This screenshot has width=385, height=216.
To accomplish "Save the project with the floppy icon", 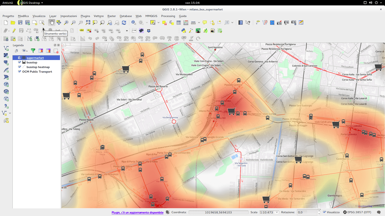I will tap(20, 22).
